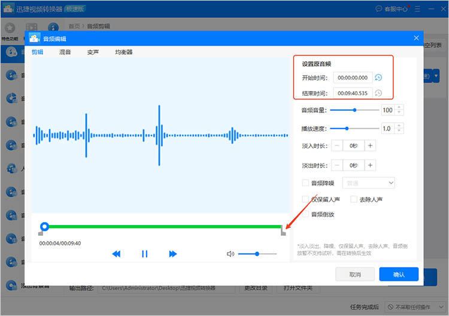Toggle the 仅保留人声 checkbox
449x316 pixels.
coord(305,199)
